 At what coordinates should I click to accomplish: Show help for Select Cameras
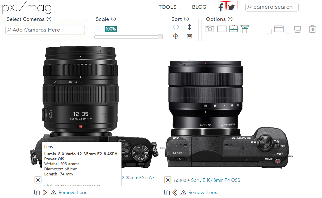[49, 19]
